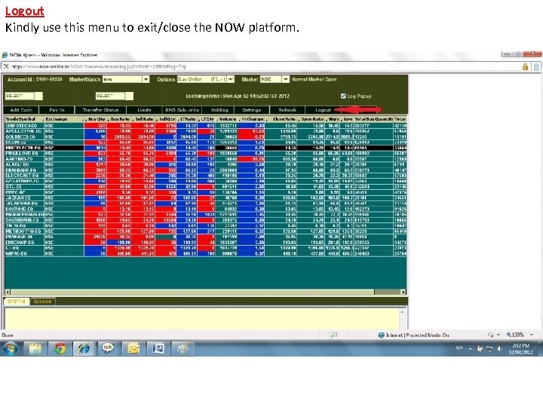The image size is (543, 407).
Task: Sort by TradeSymbol column header
Action: 24,119
